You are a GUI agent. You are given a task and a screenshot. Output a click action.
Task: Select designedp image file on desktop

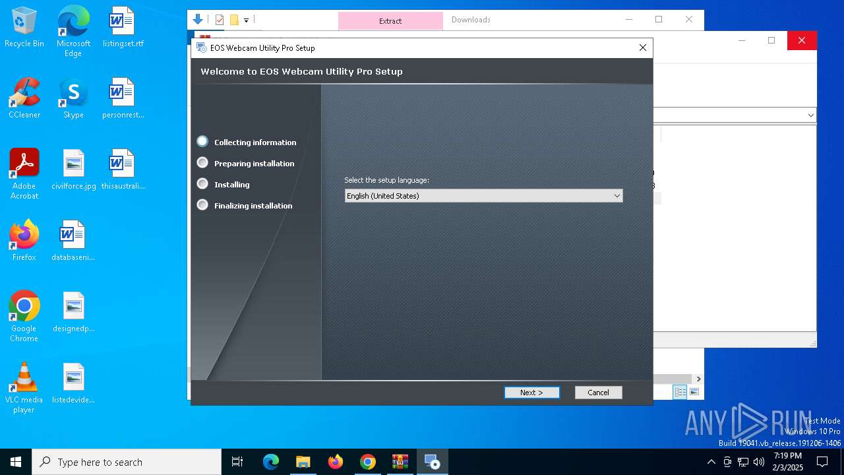coord(73,313)
